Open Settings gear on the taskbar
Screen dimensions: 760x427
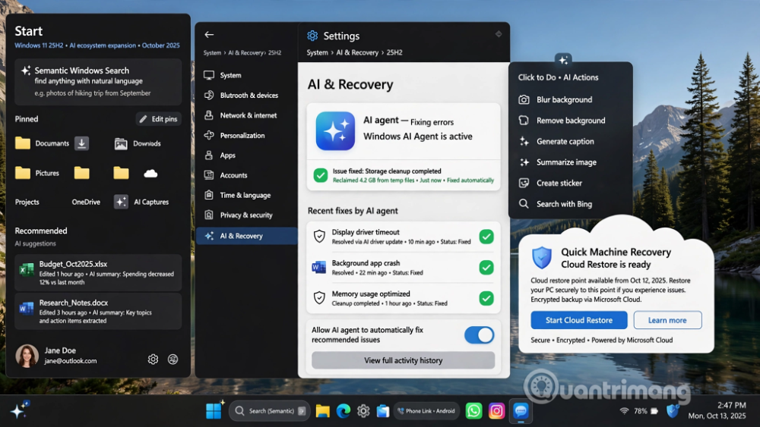(x=363, y=411)
